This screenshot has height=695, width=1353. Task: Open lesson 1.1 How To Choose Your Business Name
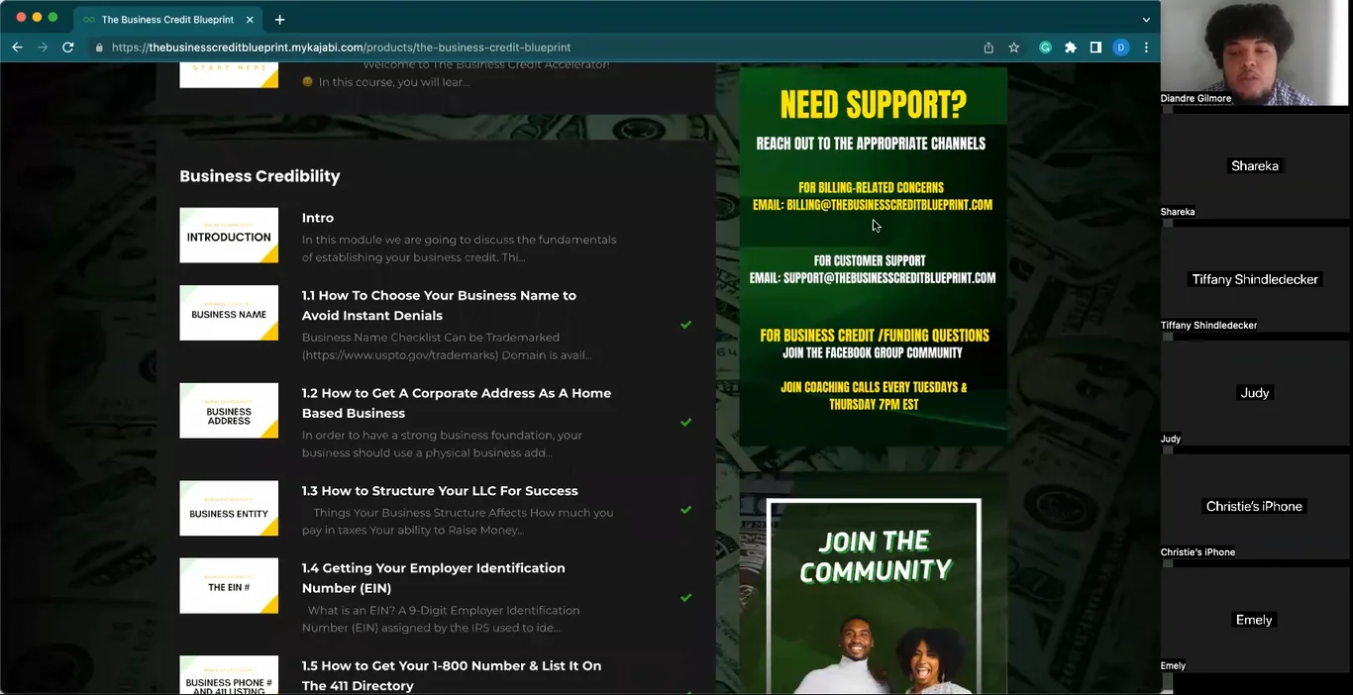tap(439, 305)
